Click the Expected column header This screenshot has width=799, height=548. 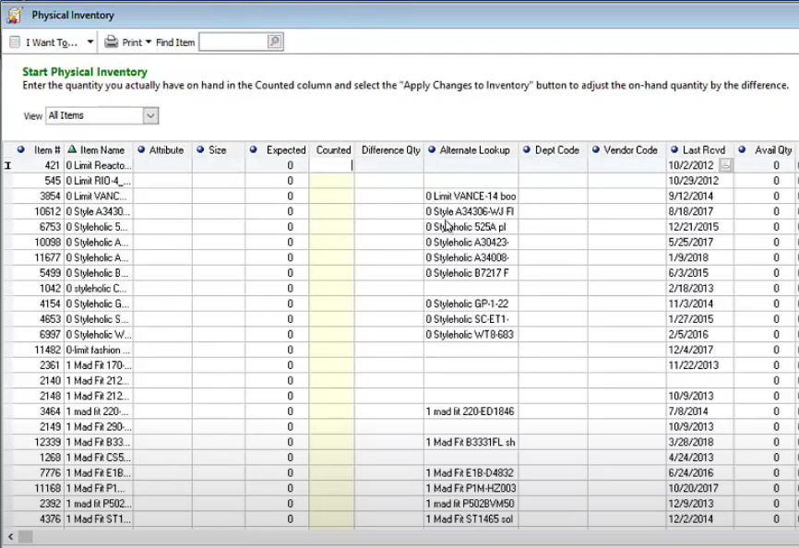(x=286, y=150)
